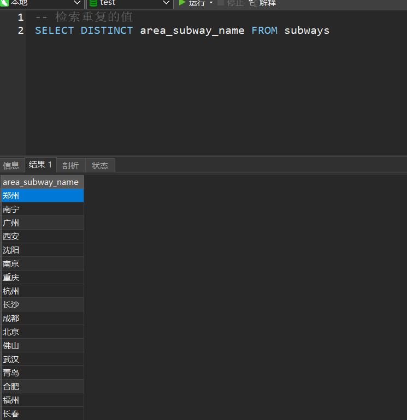Select the 合肥 result row
Viewport: 407px width, 420px height.
coord(43,387)
